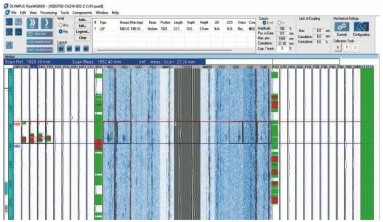The image size is (383, 222).
Task: Open the File menu
Action: pyautogui.click(x=14, y=13)
